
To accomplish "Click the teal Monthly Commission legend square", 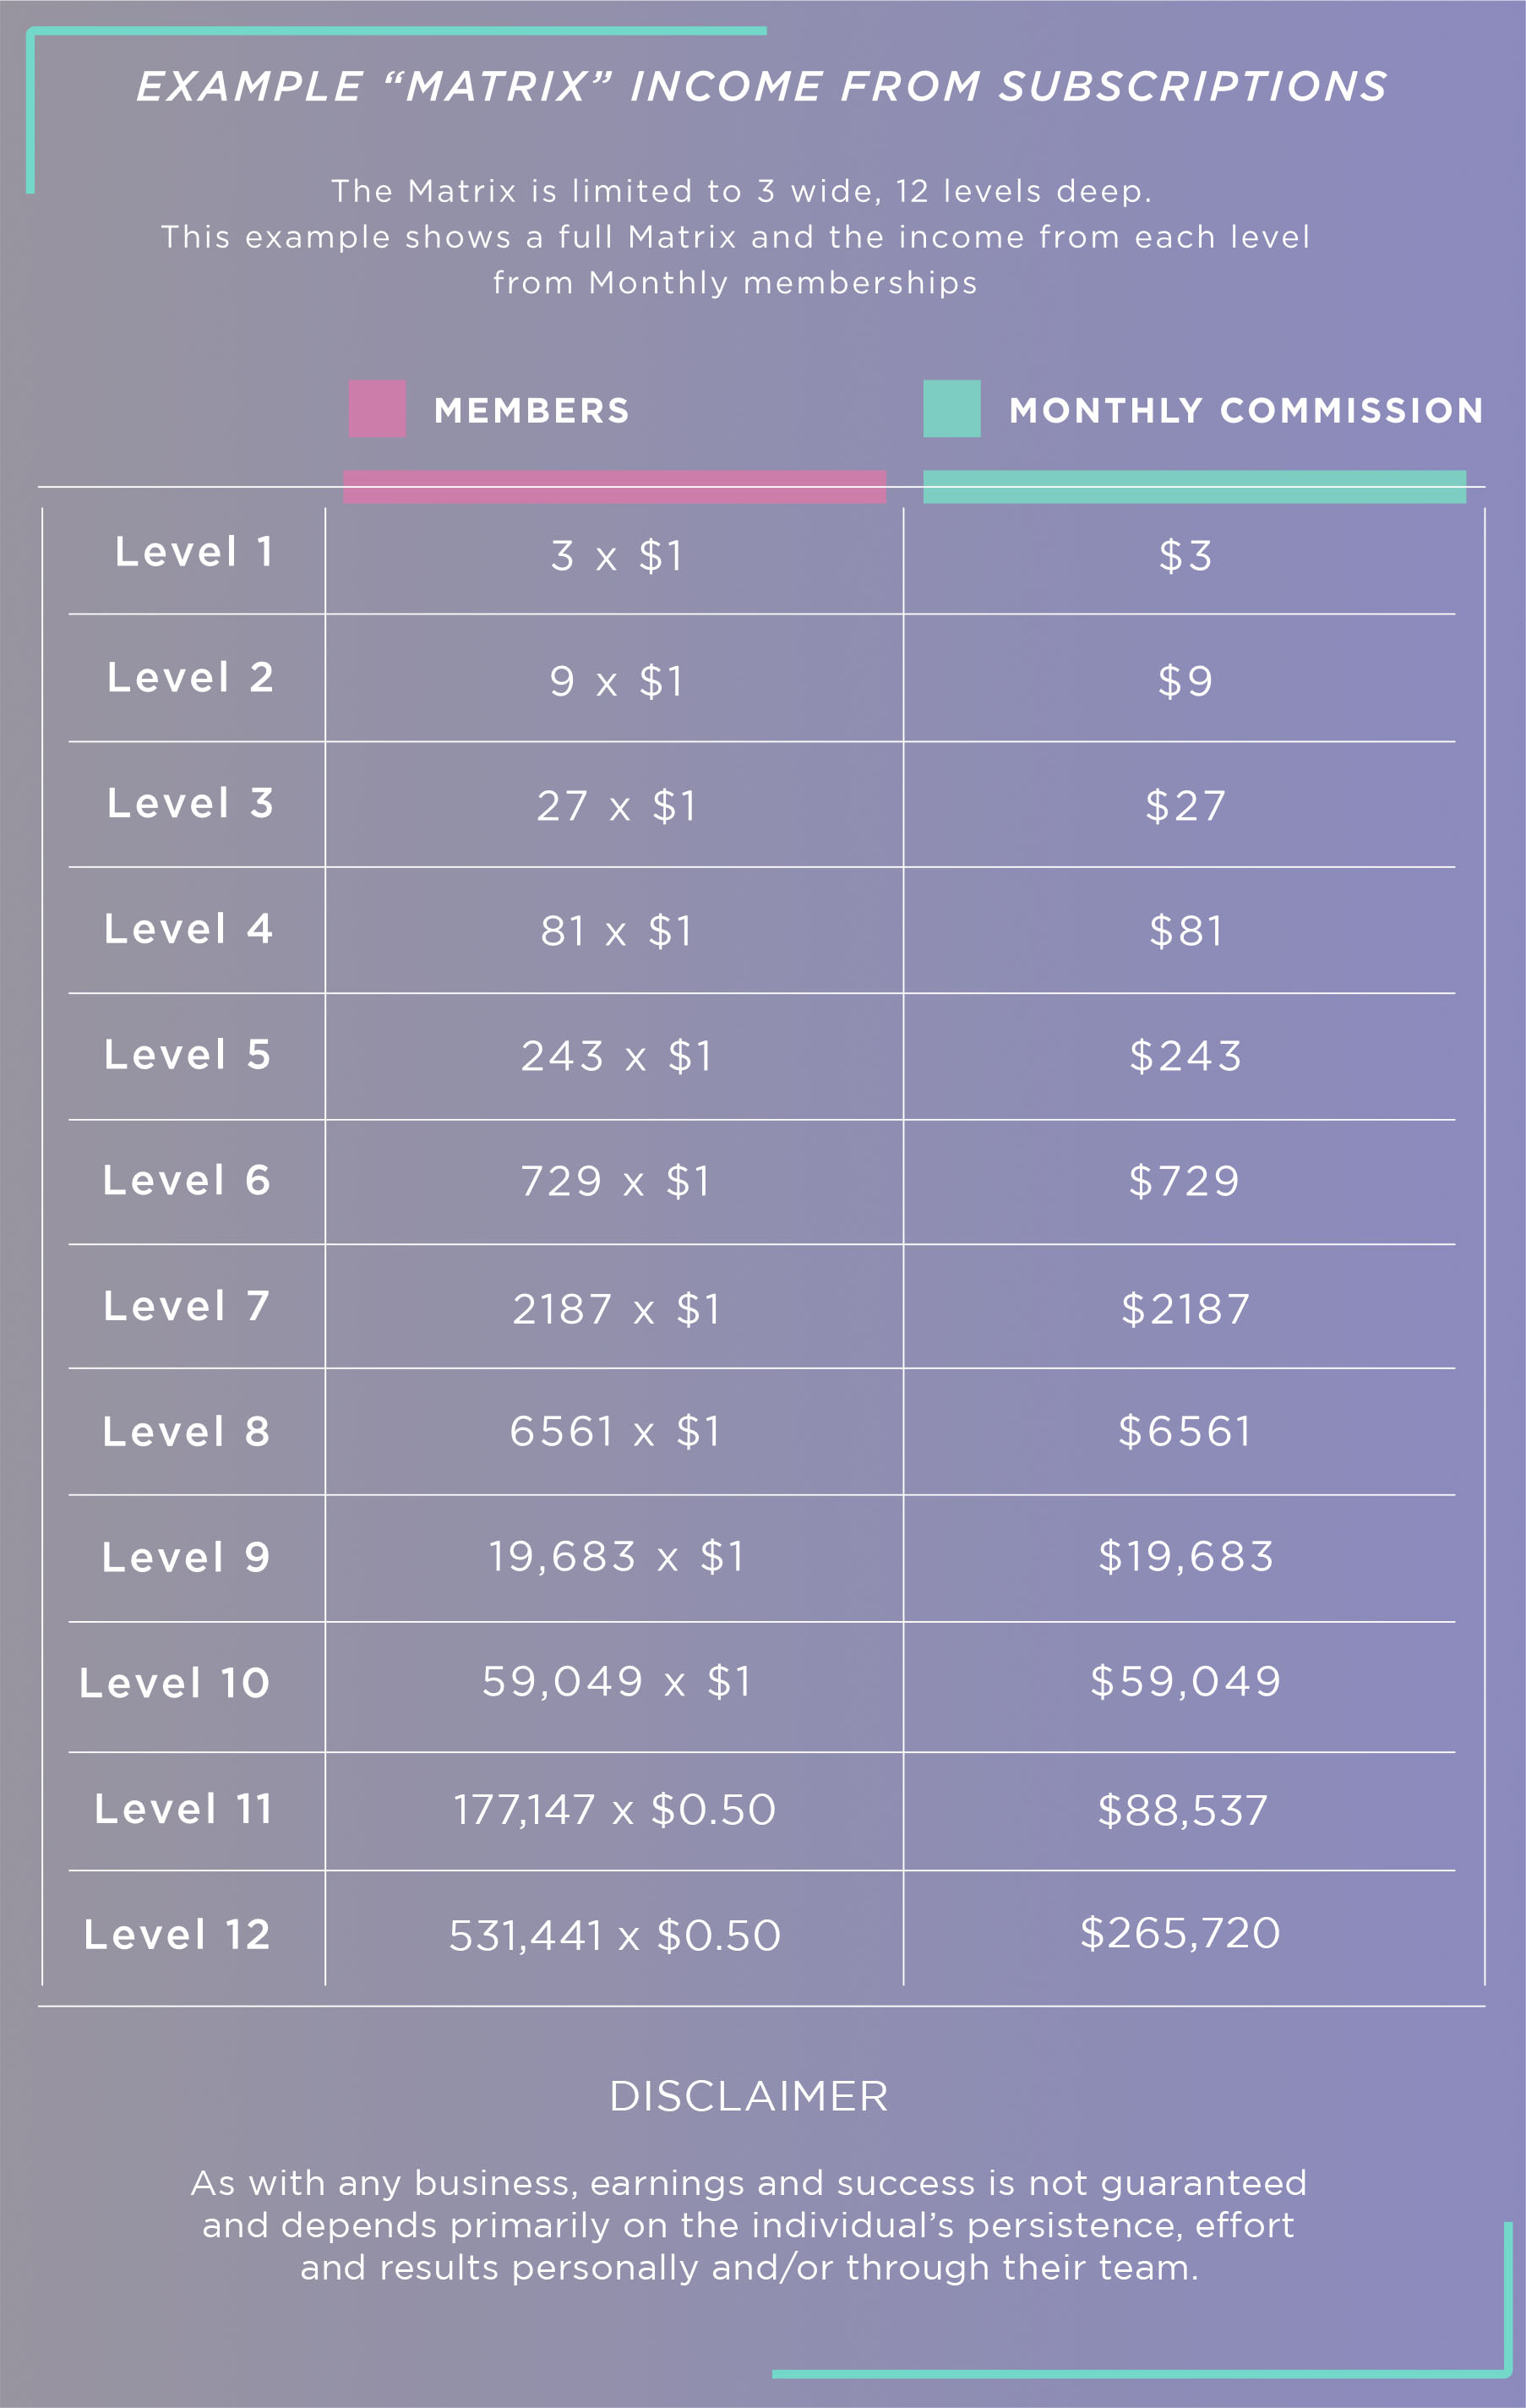I will 951,408.
